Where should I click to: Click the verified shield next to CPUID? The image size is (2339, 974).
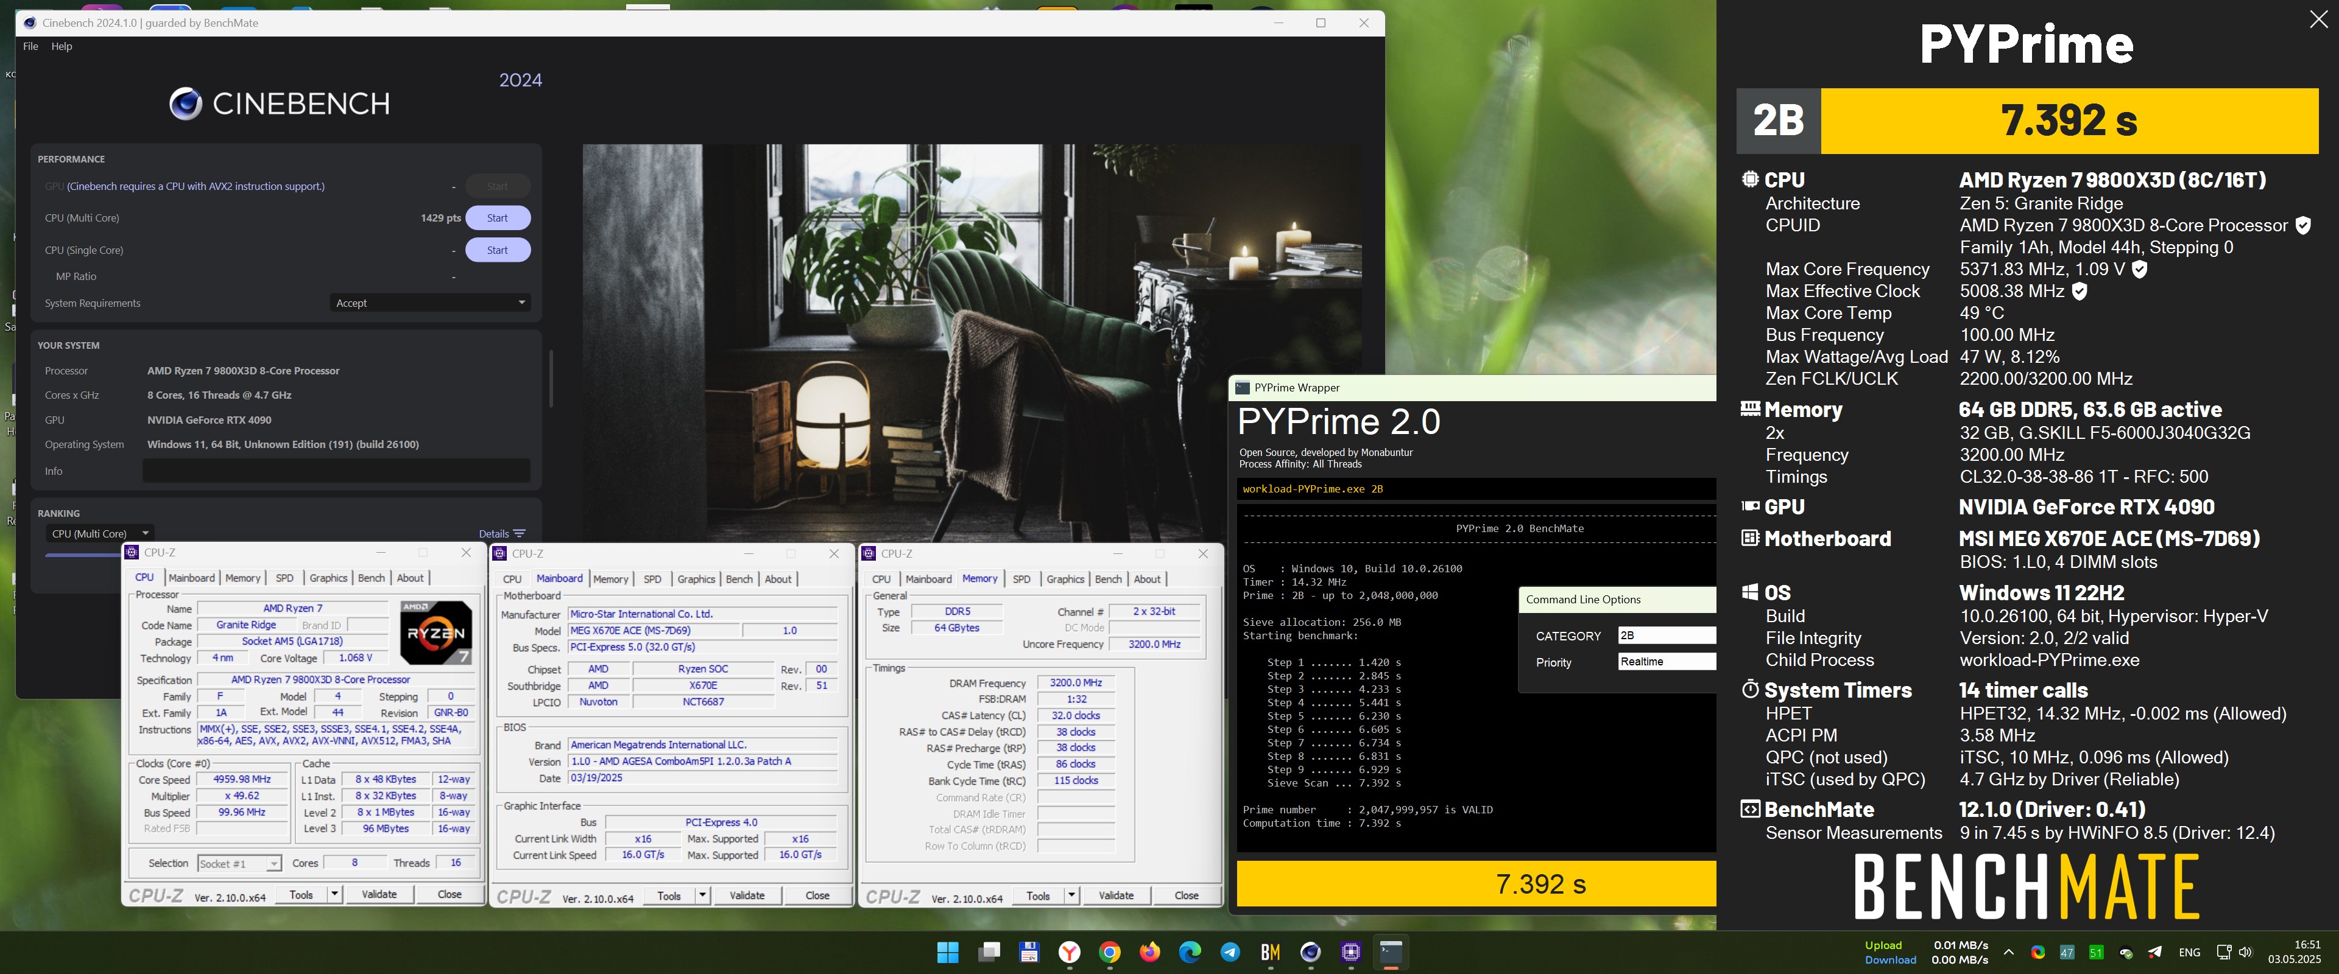[x=2302, y=225]
